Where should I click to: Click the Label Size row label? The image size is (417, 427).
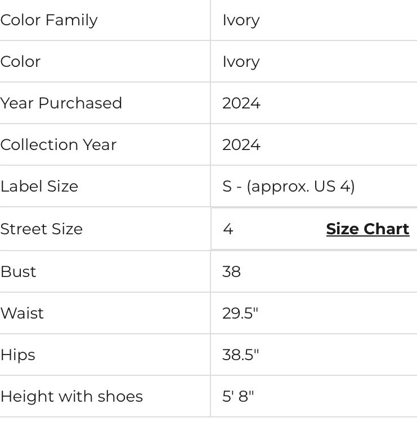click(x=39, y=187)
